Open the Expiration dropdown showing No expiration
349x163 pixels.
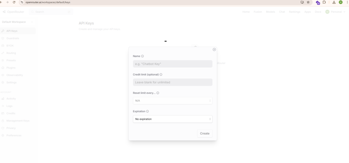(x=172, y=119)
